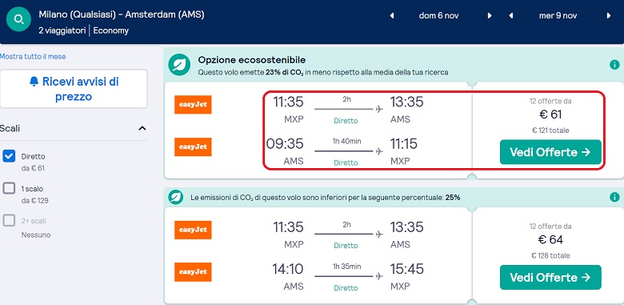Check the 2+ scali filter checkbox

point(9,221)
